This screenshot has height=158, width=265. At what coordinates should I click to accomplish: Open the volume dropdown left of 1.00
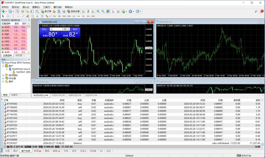tap(51, 29)
